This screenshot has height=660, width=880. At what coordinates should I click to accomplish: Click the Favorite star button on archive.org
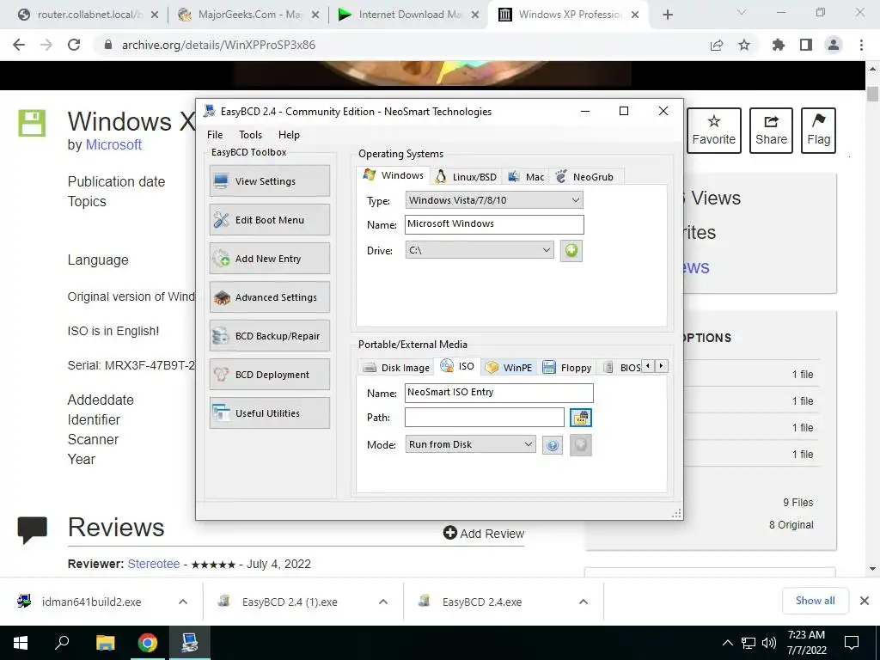tap(714, 131)
